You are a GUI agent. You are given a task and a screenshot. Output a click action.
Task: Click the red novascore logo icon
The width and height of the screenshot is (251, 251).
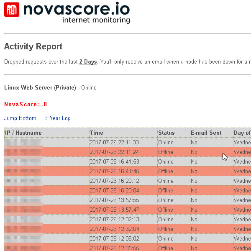point(12,9)
